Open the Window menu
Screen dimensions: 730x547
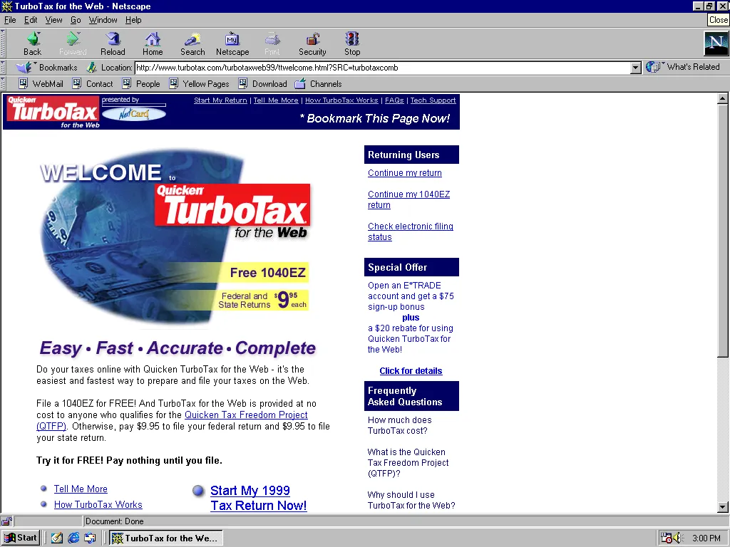pyautogui.click(x=103, y=20)
